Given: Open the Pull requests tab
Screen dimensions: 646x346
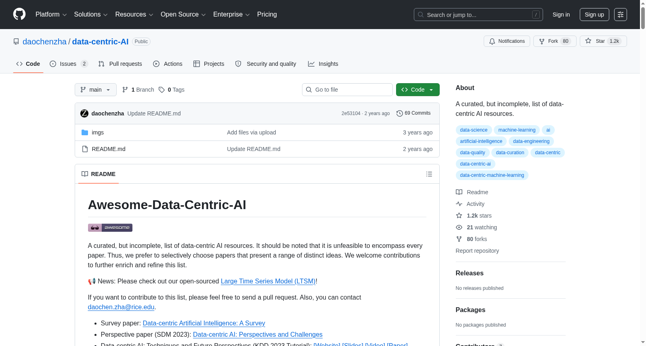Looking at the screenshot, I should [120, 64].
